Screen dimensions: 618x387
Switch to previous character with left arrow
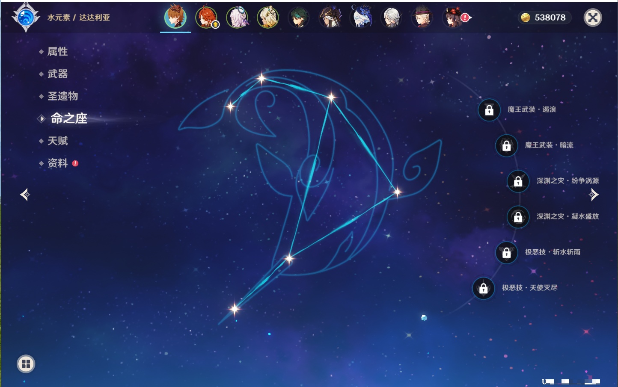[x=25, y=195]
